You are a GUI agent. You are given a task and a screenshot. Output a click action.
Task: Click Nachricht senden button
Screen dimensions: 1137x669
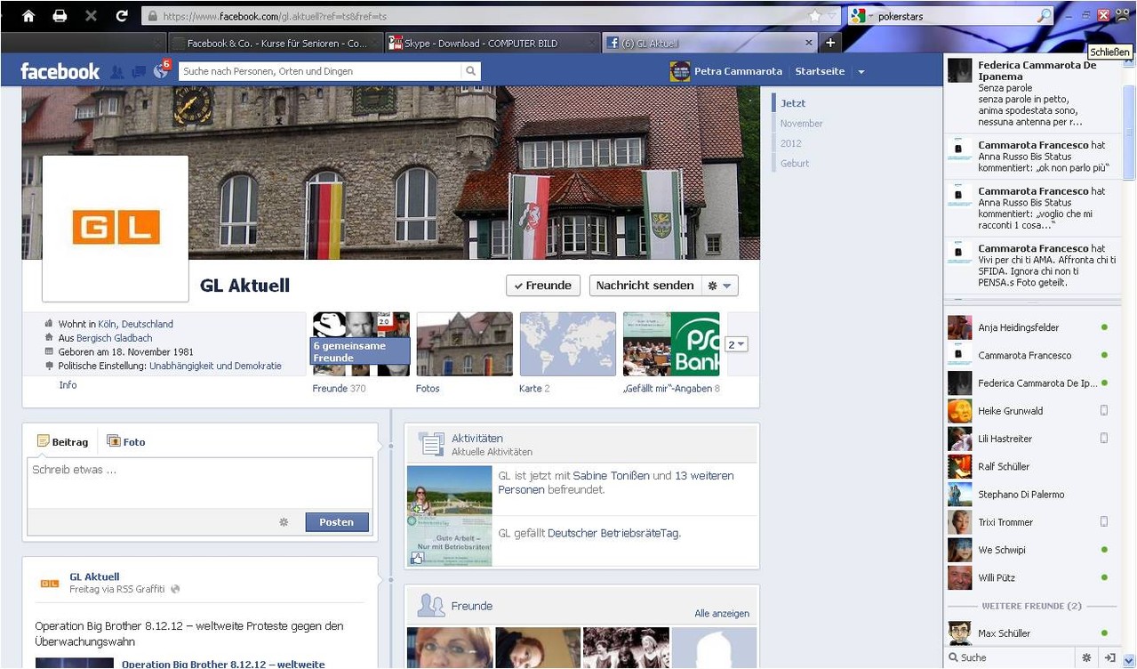coord(645,286)
